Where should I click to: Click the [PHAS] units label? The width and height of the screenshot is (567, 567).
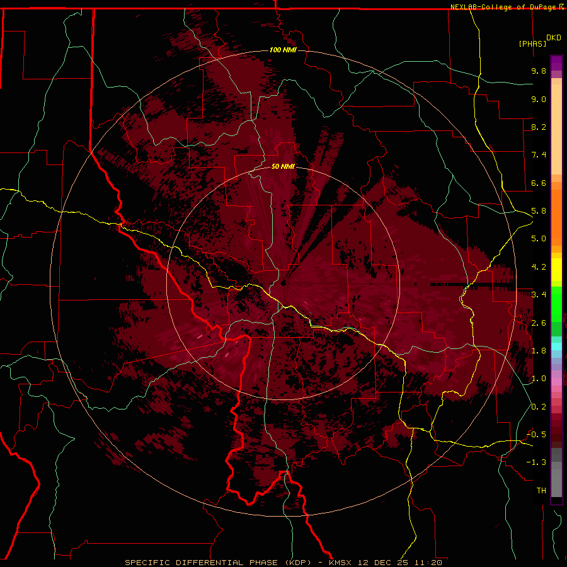(x=532, y=43)
